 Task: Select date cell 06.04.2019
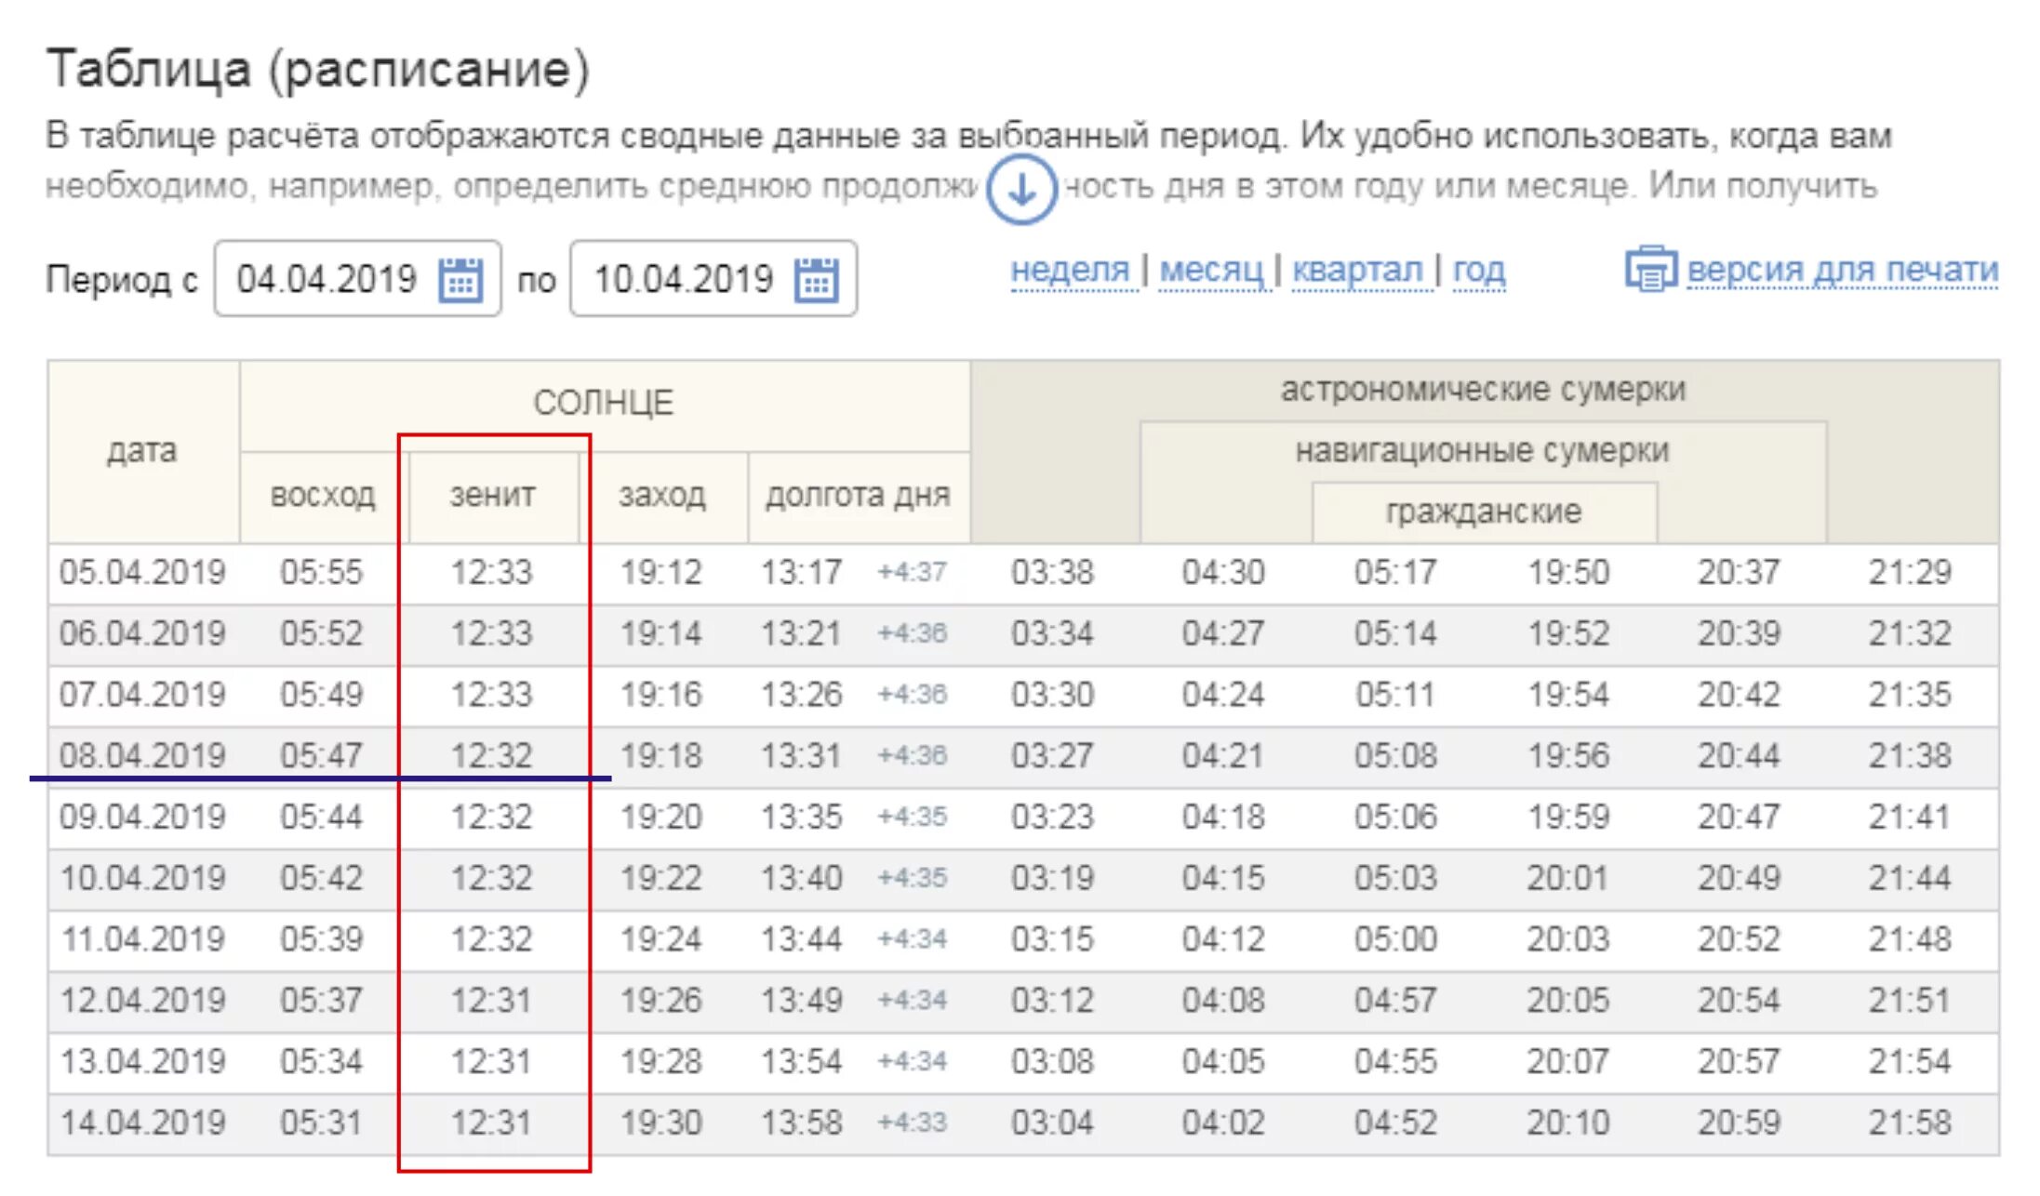pos(142,633)
